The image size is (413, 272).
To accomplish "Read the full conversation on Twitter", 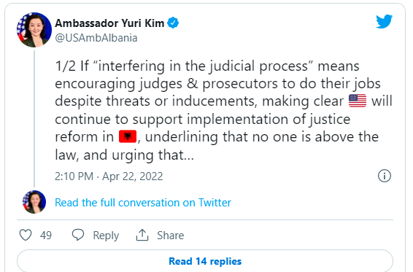I will [143, 203].
